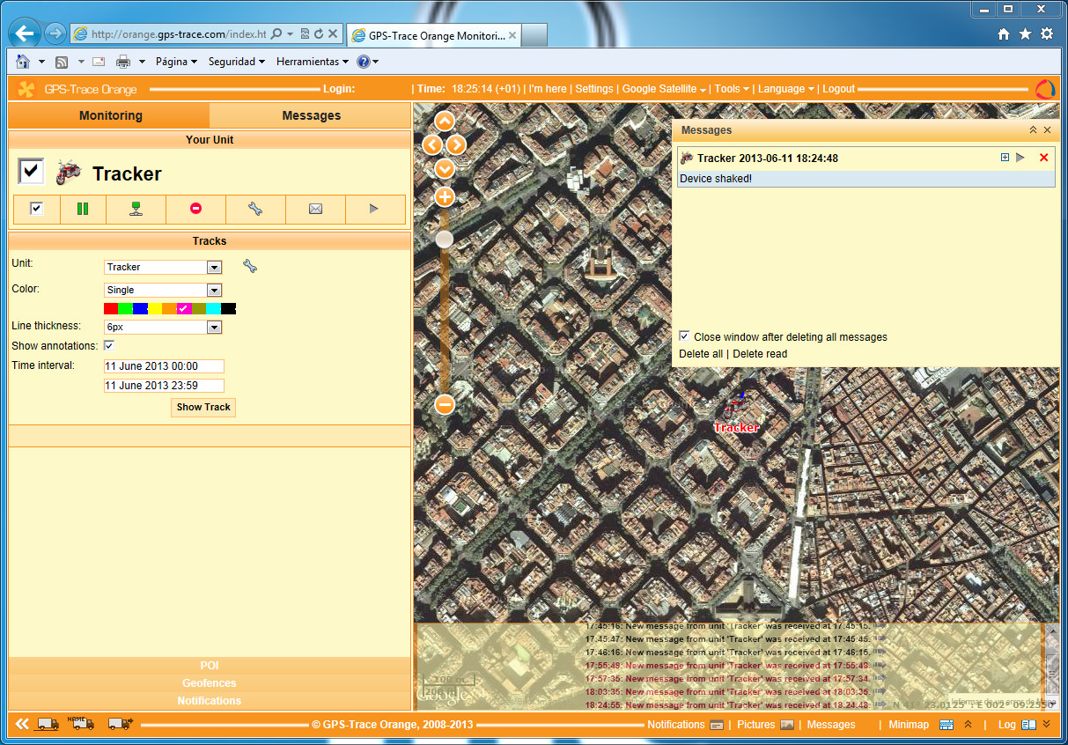Image resolution: width=1068 pixels, height=745 pixels.
Task: Click the plus box icon on Tracker message
Action: click(1005, 158)
